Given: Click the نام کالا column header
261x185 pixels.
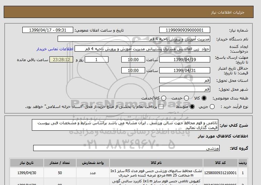Looking at the screenshot, I should point(156,163).
